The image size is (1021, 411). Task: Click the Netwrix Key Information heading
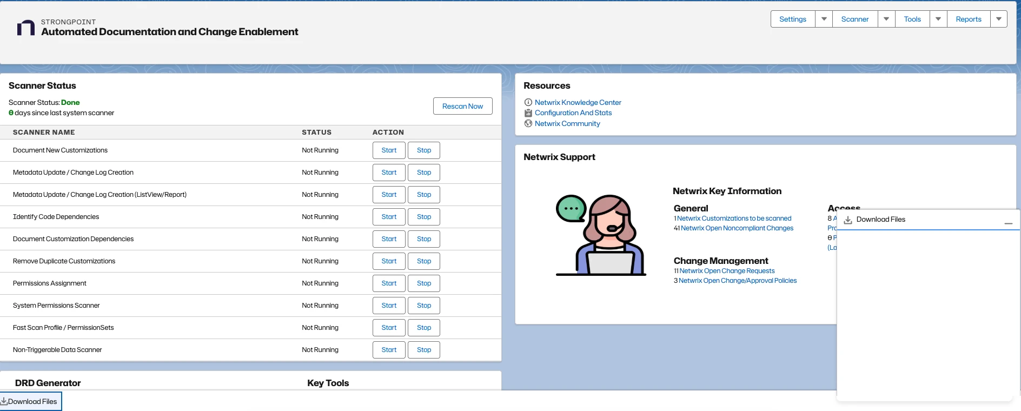727,191
